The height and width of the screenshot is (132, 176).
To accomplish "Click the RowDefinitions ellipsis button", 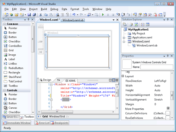I will point(168,118).
